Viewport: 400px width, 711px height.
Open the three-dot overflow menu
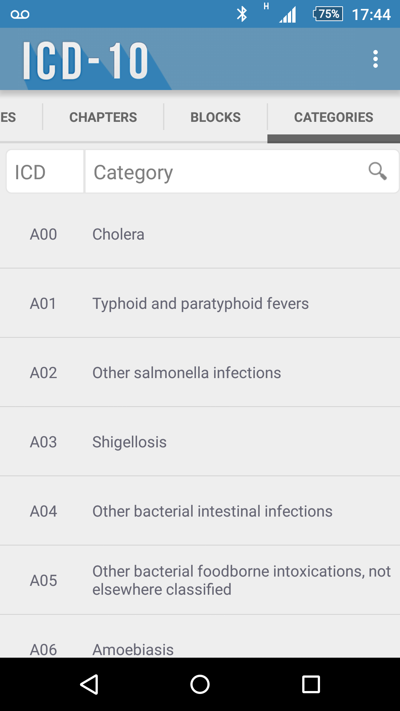click(x=376, y=59)
